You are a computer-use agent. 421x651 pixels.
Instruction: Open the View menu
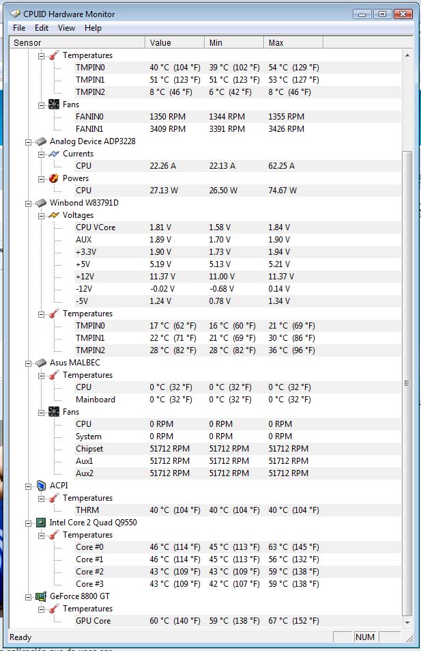[66, 28]
